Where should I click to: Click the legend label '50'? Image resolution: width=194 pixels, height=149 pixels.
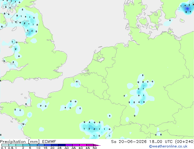[95, 148]
